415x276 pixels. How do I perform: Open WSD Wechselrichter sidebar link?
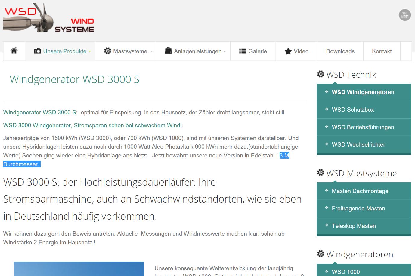coord(358,145)
